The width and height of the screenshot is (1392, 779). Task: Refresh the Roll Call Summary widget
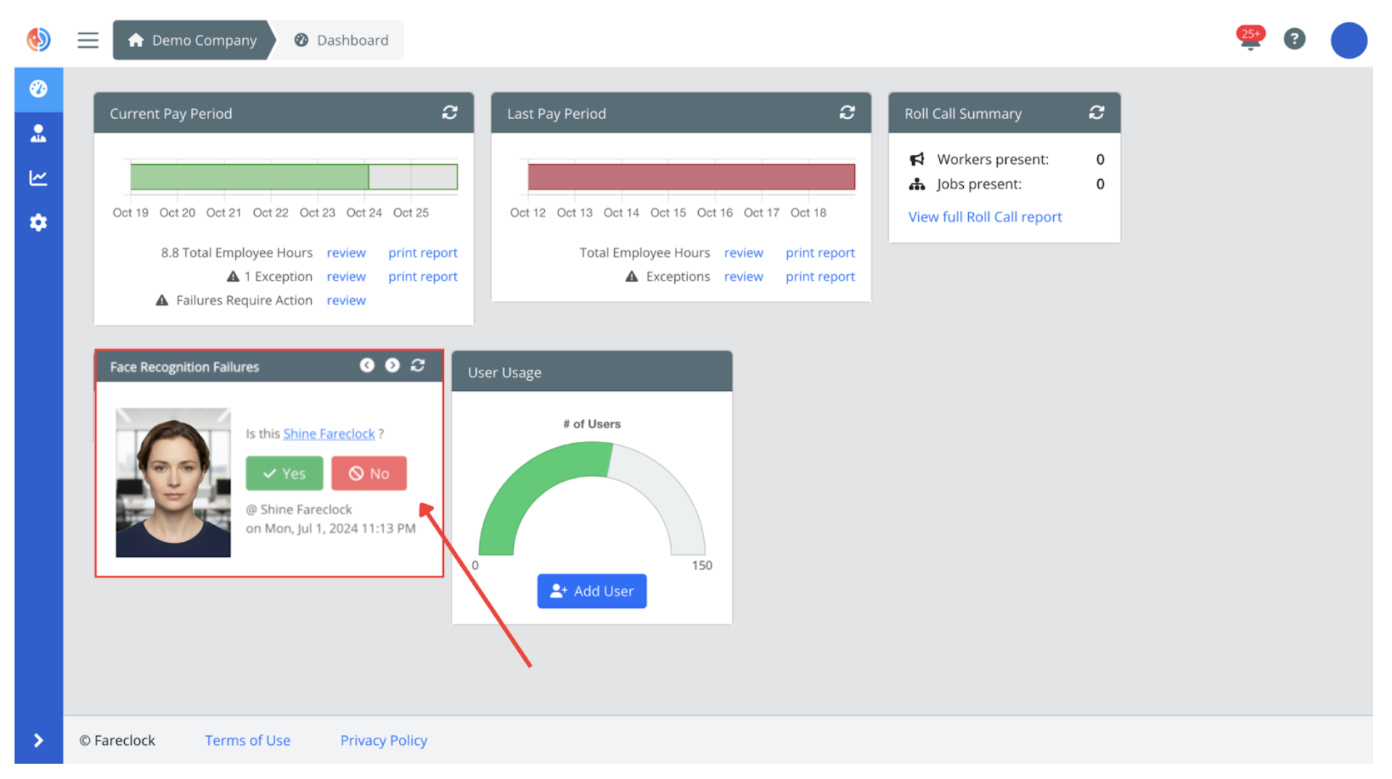point(1097,113)
